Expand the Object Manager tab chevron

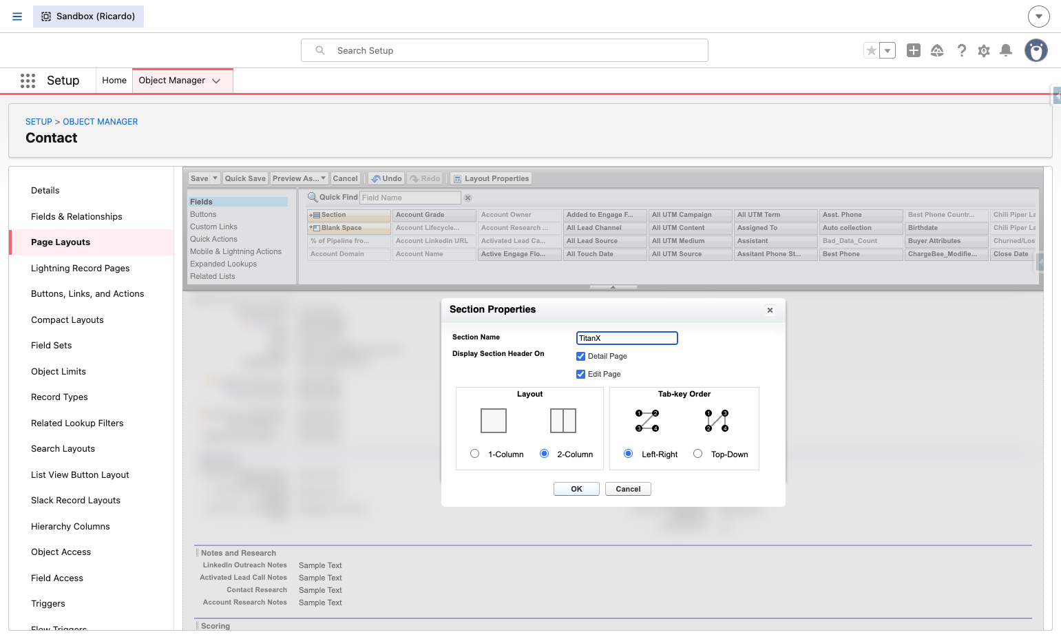[x=216, y=81]
